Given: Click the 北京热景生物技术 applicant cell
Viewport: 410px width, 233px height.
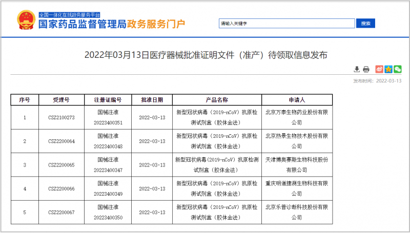Looking at the screenshot, I should pyautogui.click(x=297, y=141).
